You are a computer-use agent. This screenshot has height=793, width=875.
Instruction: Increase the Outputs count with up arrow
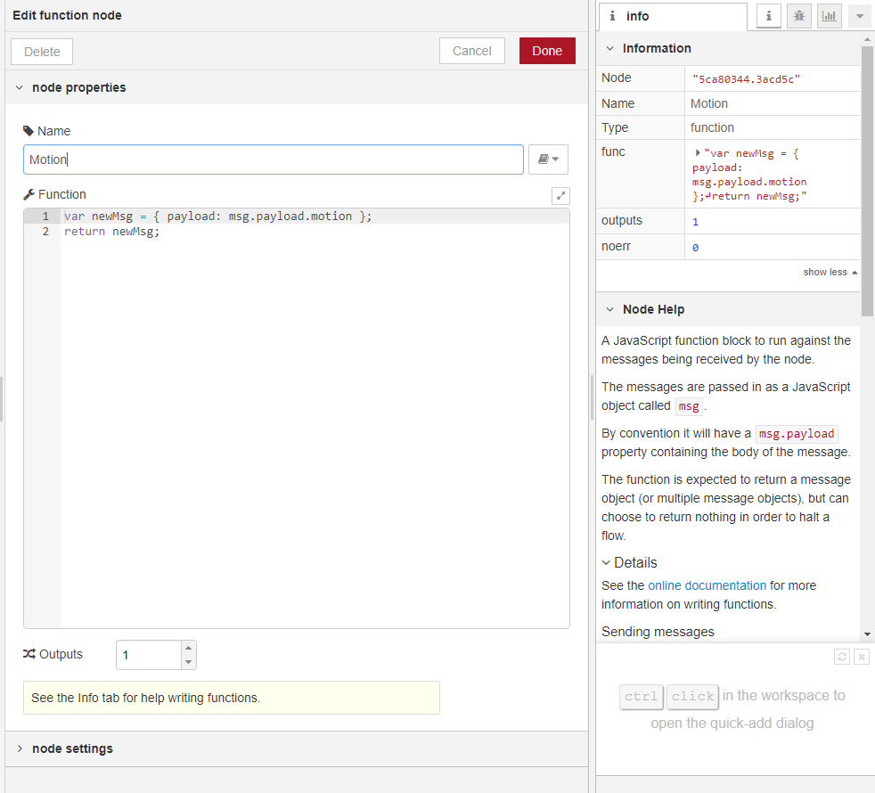coord(189,648)
